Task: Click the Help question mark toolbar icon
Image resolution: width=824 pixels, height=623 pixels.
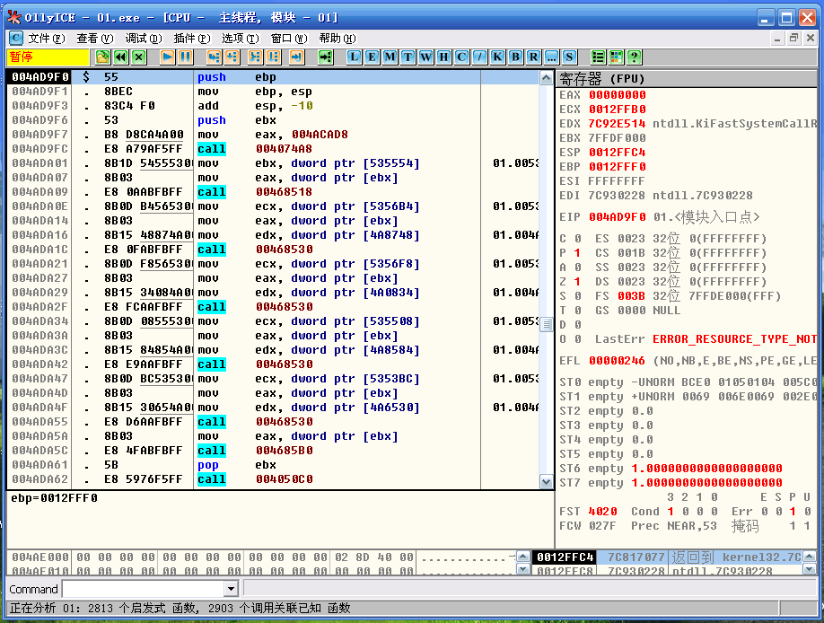Action: (634, 57)
